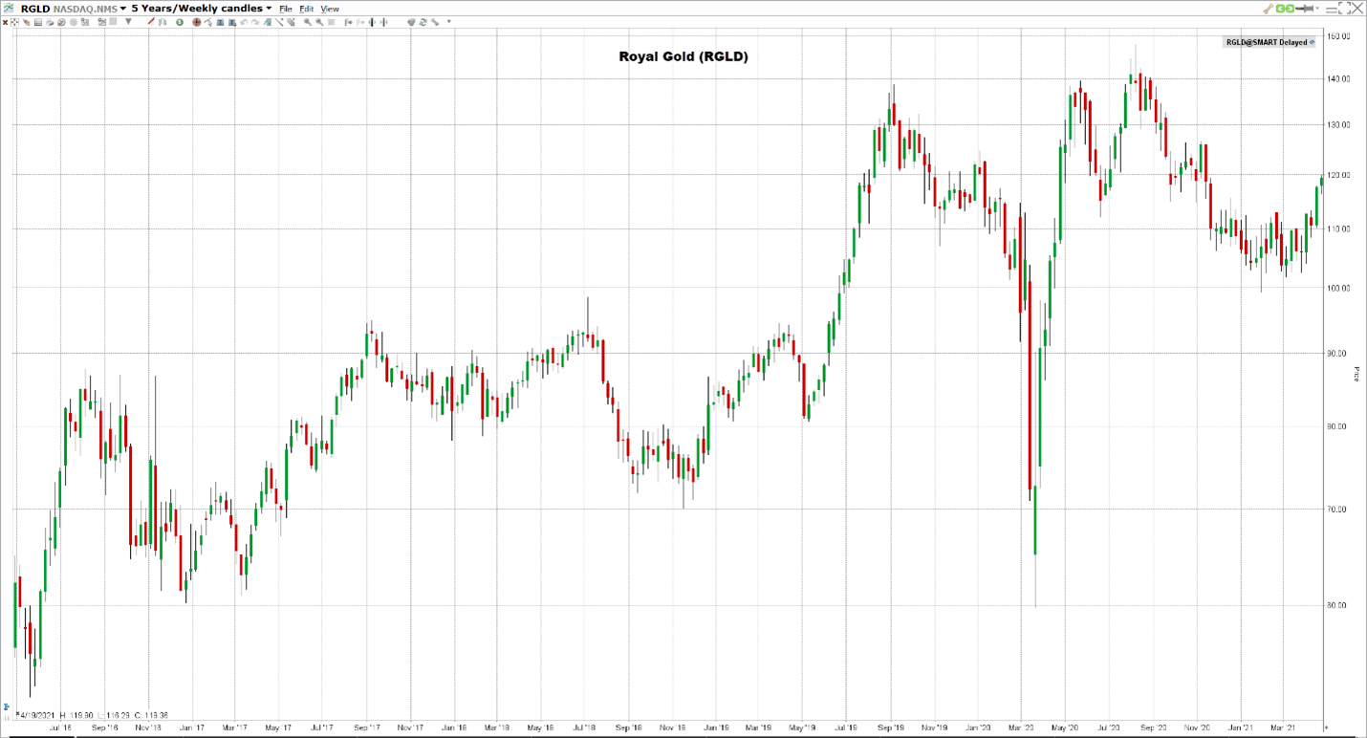Open the grey triangle dropdown in toolbar
Image resolution: width=1367 pixels, height=738 pixels.
click(x=128, y=21)
